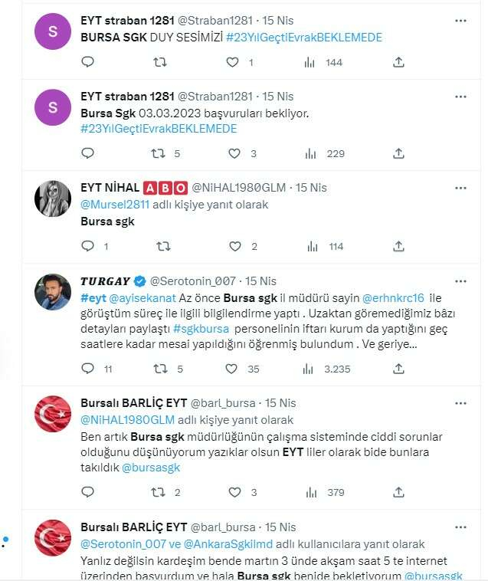Open TURGAY's profile picture
The height and width of the screenshot is (581, 488).
click(x=53, y=291)
